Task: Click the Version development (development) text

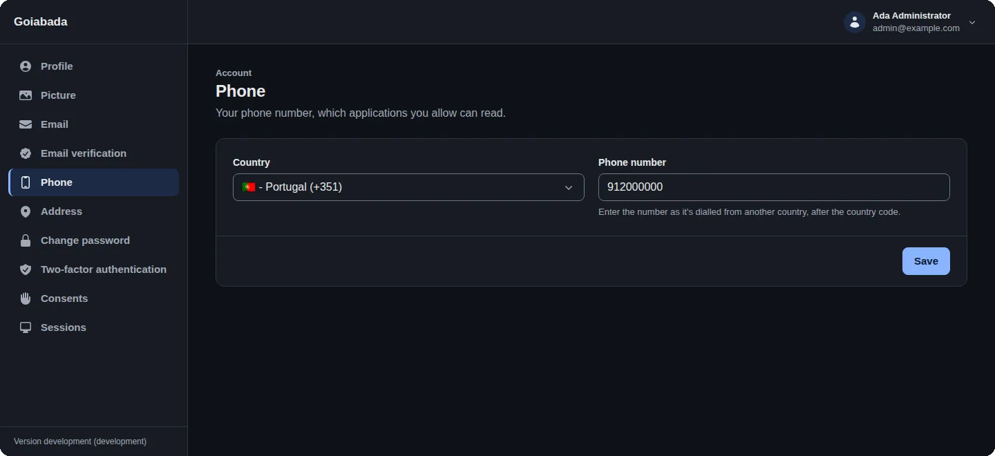Action: pyautogui.click(x=80, y=441)
